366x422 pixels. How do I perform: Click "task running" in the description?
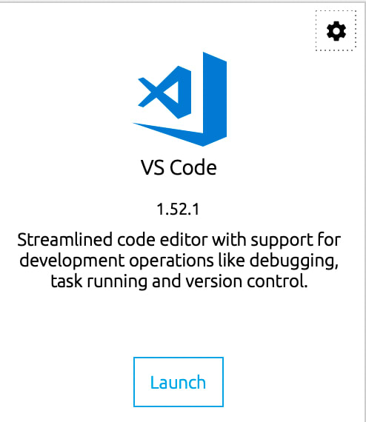pyautogui.click(x=99, y=282)
